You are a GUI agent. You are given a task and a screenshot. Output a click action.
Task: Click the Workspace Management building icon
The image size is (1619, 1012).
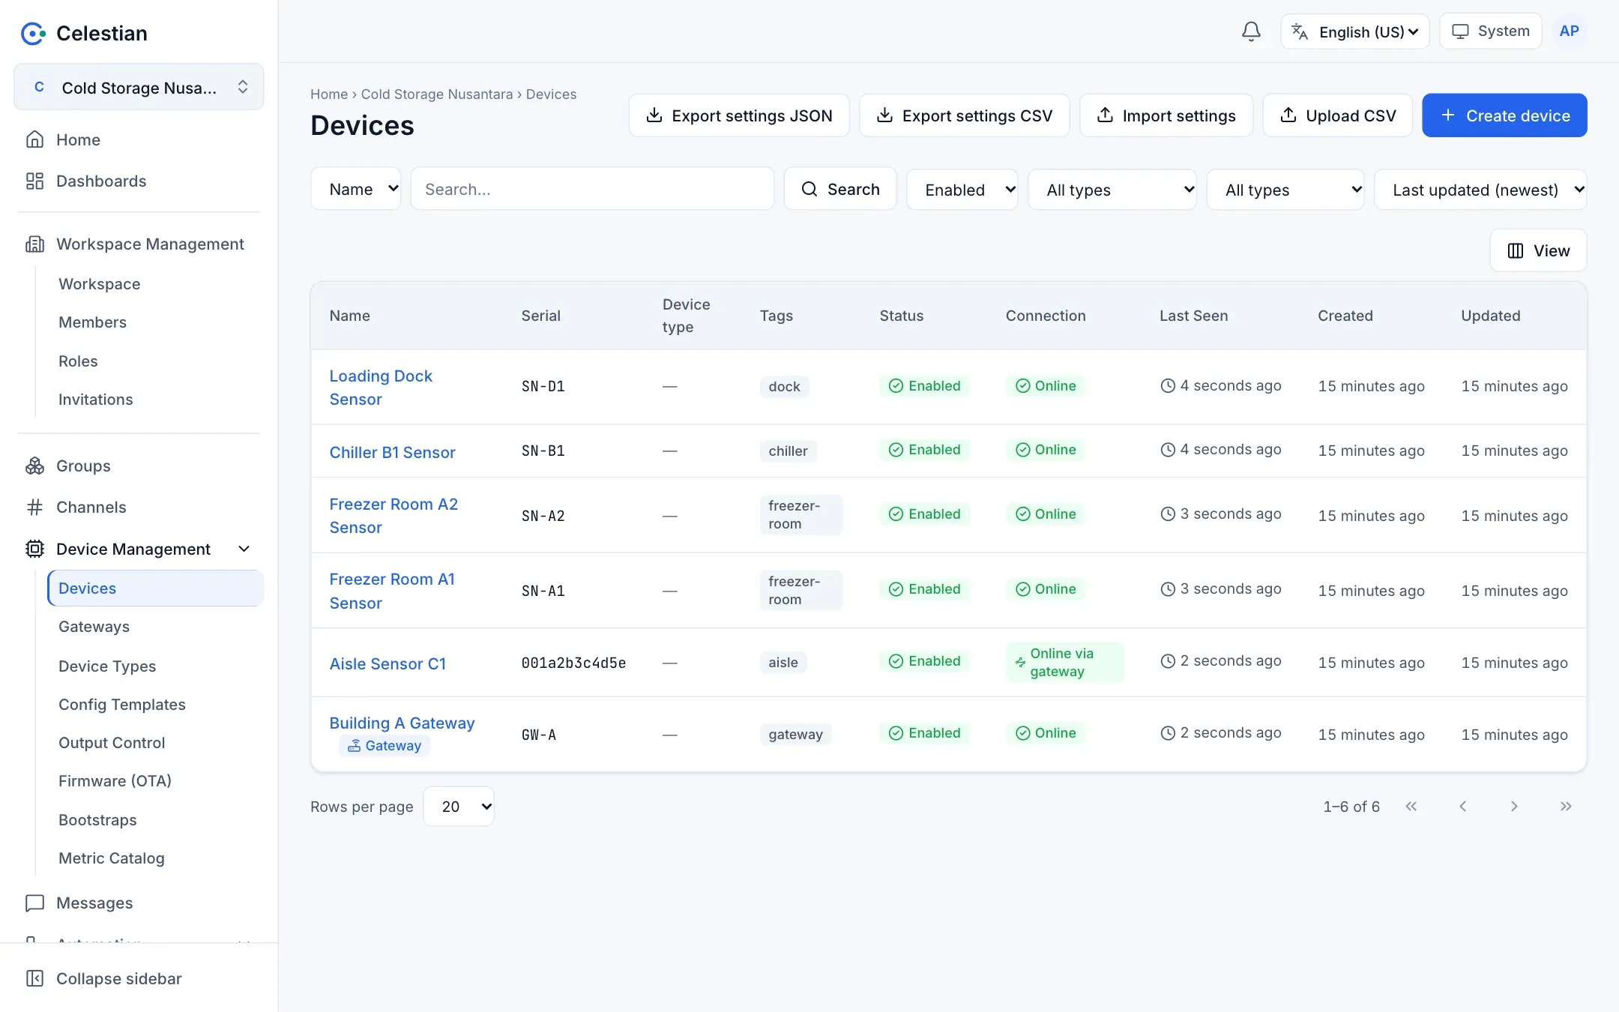34,244
